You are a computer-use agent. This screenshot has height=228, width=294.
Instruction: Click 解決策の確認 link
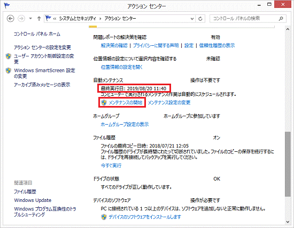[x=114, y=45]
